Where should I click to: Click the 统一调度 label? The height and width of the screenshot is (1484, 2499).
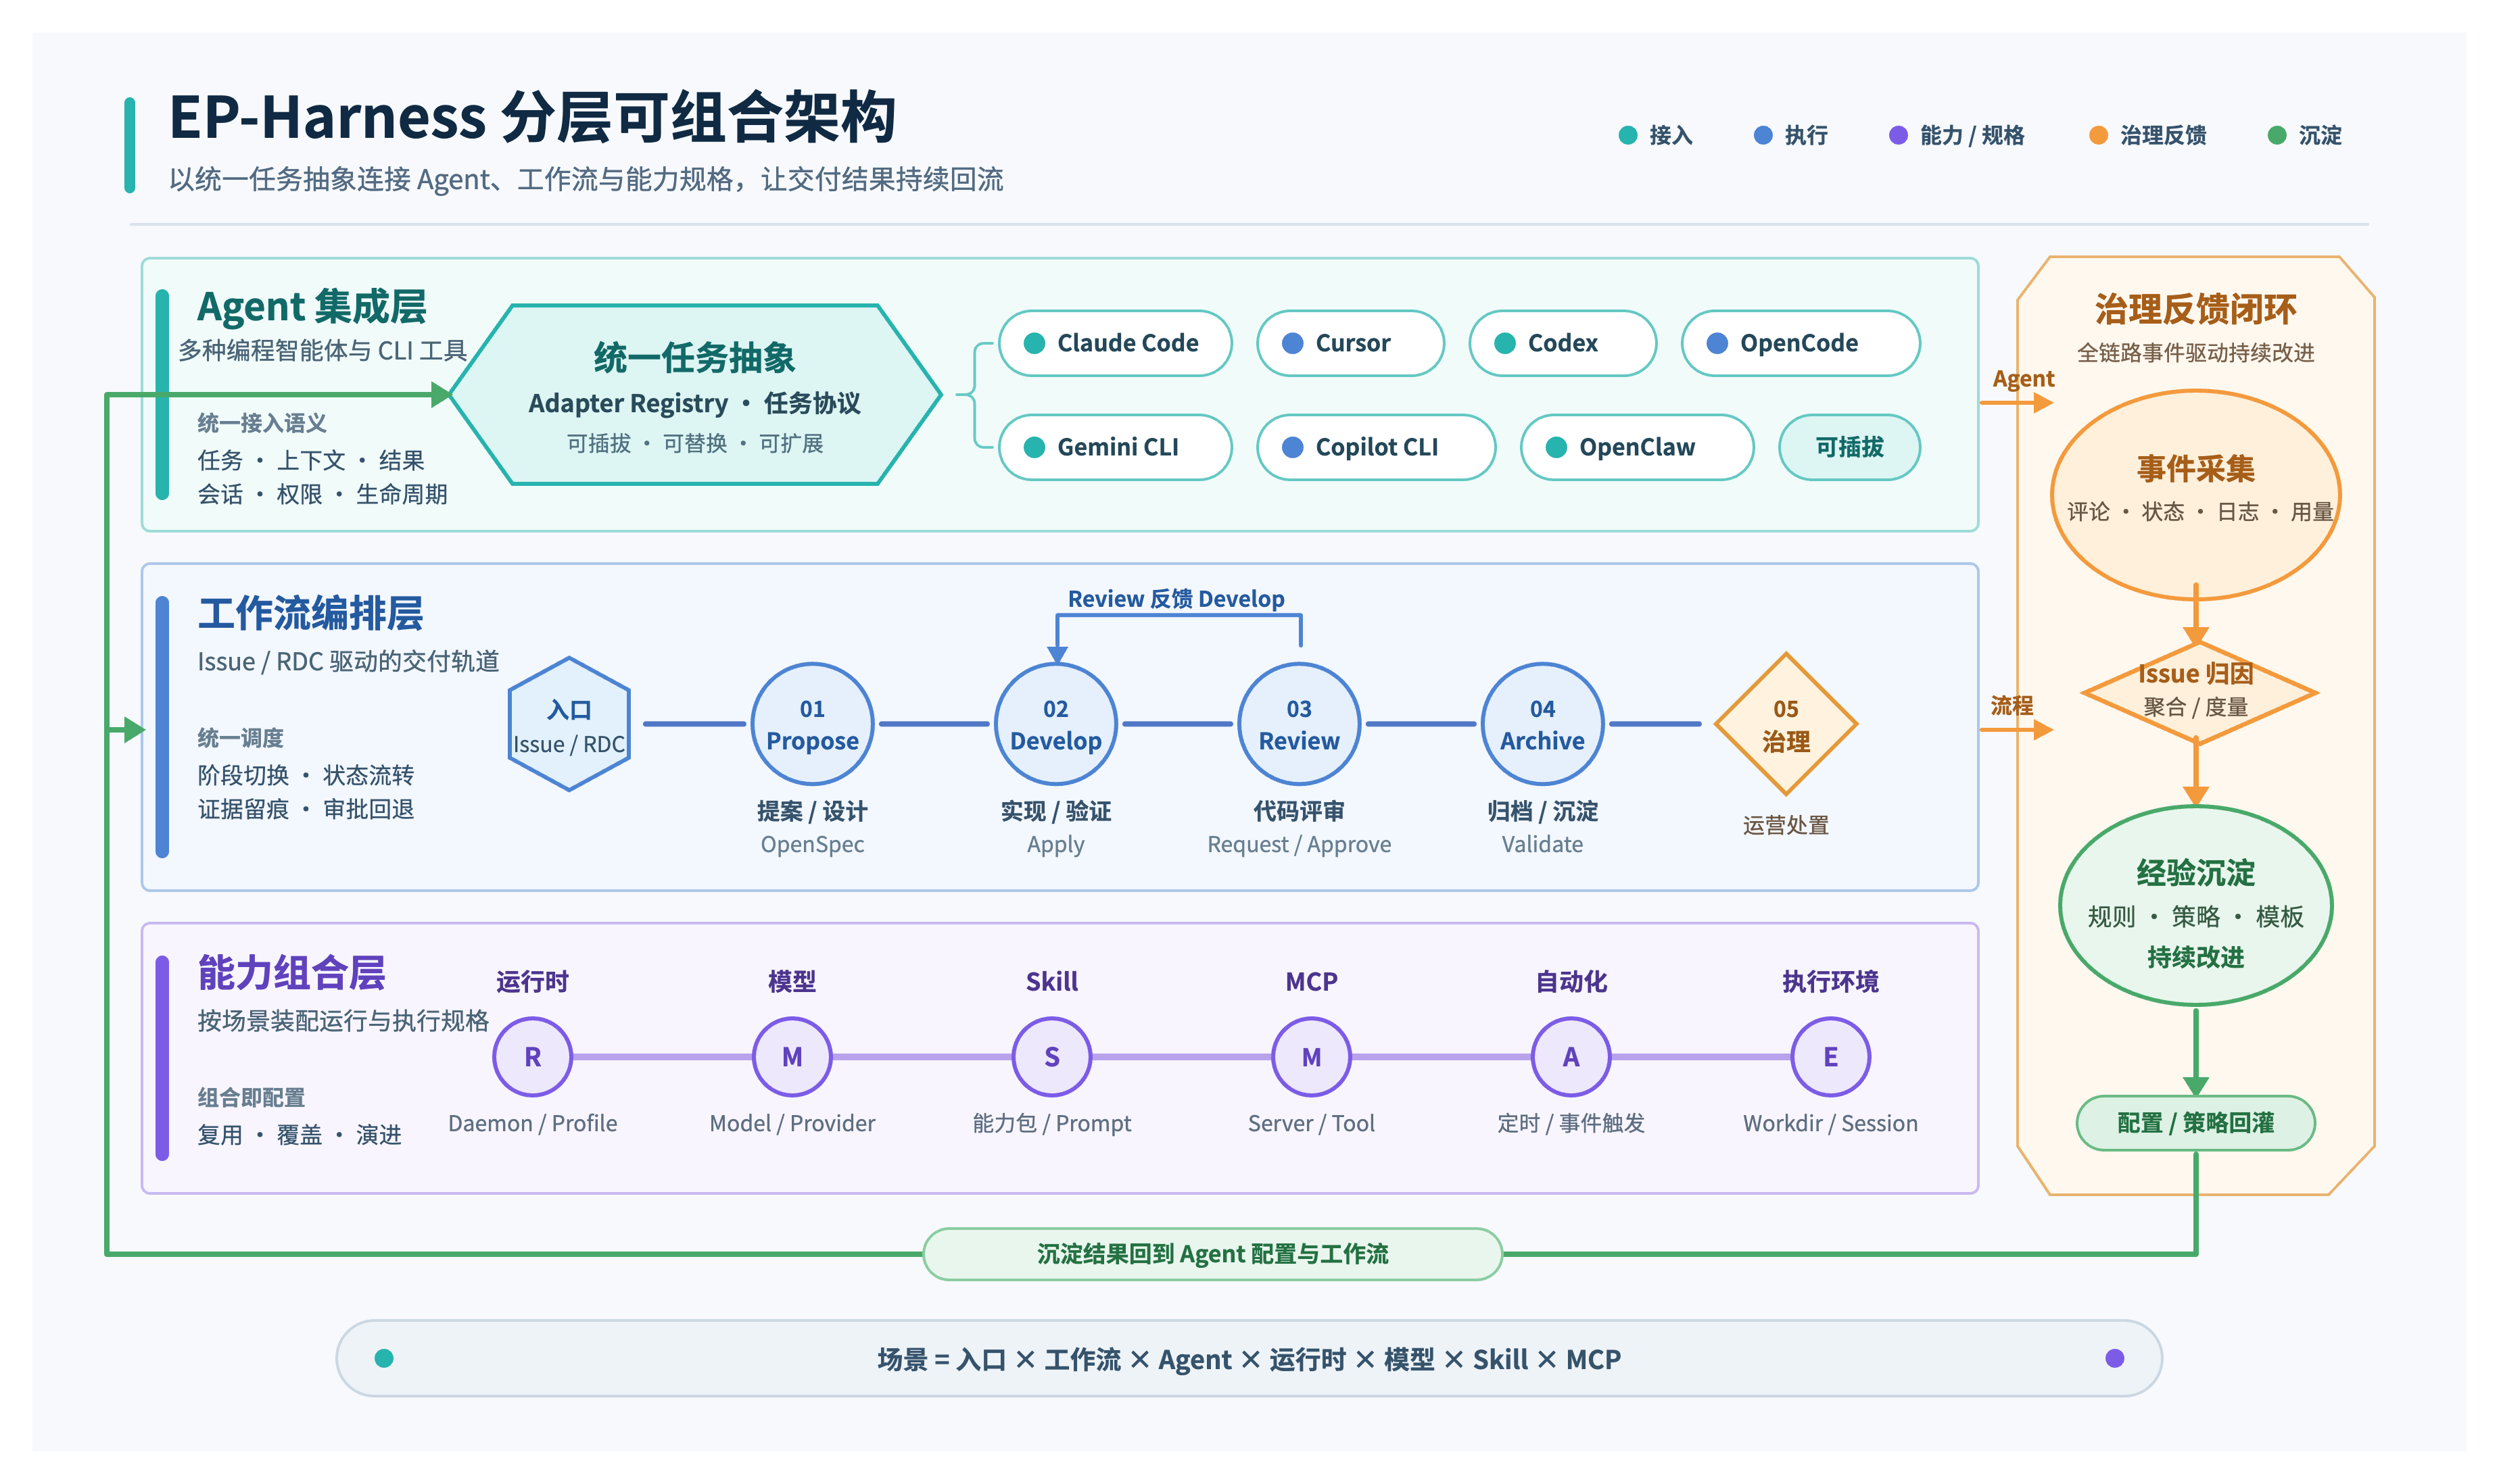(x=240, y=737)
